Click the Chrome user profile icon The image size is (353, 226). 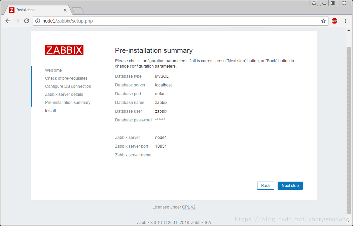tap(314, 3)
